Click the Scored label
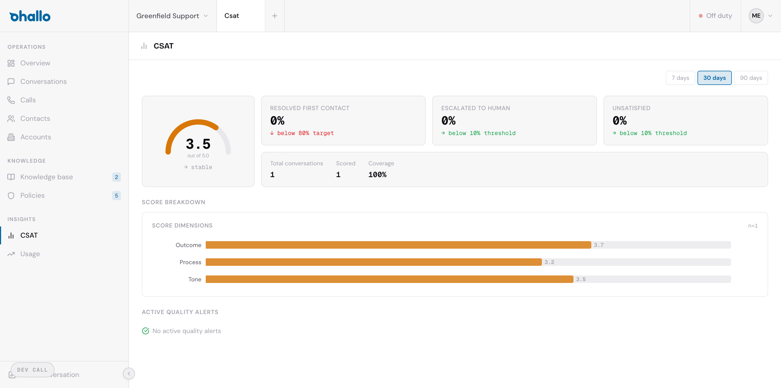 tap(346, 163)
